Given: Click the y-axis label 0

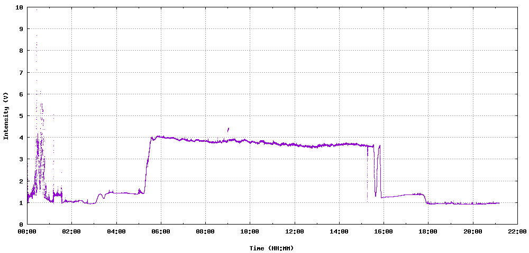Looking at the screenshot, I should tap(21, 225).
